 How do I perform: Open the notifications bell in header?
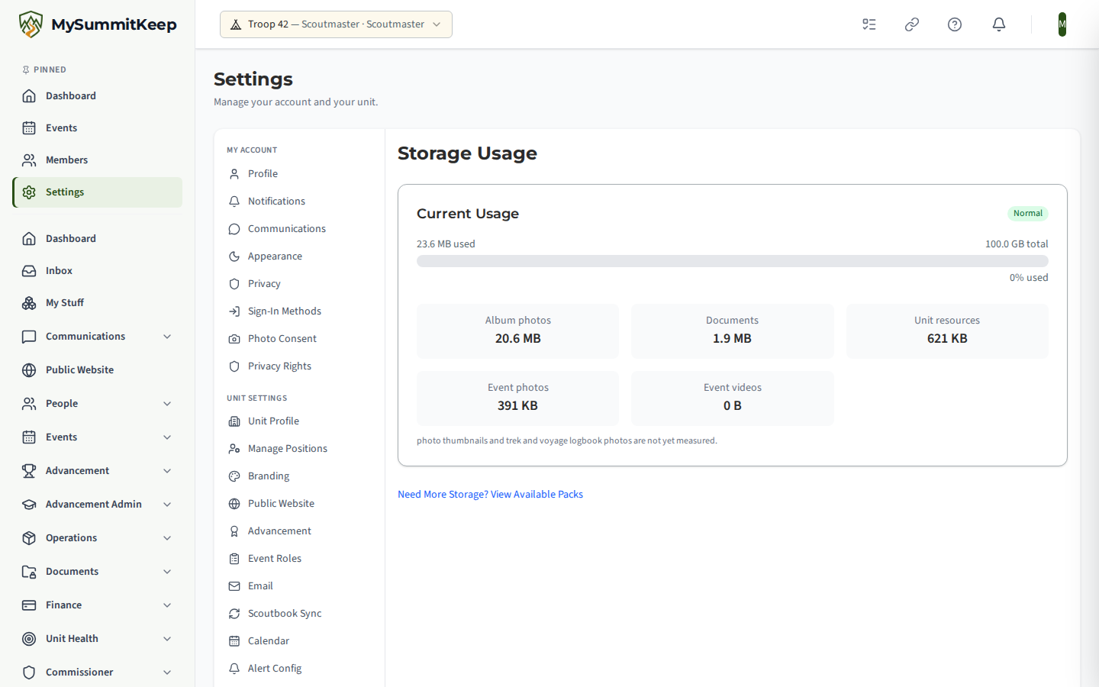tap(999, 24)
